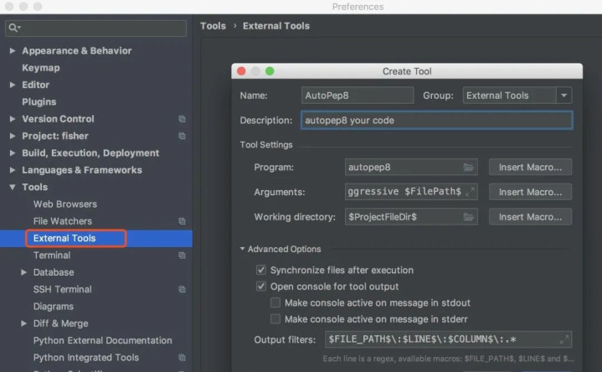Click expand icon in Output filters field
Screen dimensions: 602x372
click(x=563, y=340)
